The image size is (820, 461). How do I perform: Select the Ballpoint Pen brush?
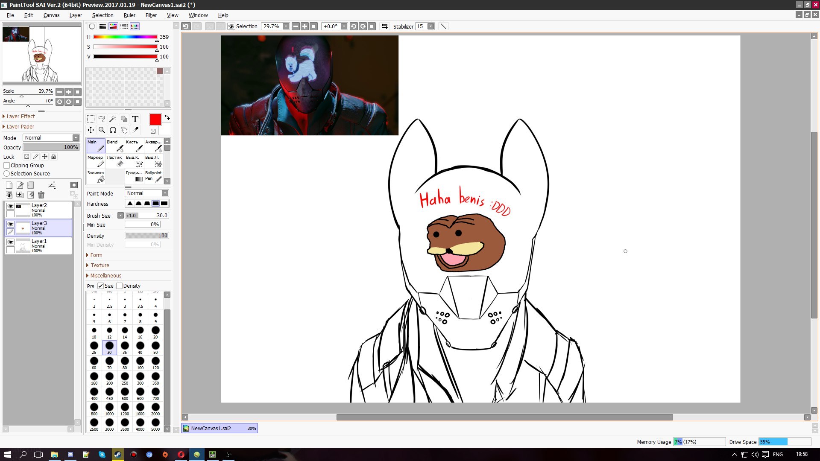tap(154, 176)
